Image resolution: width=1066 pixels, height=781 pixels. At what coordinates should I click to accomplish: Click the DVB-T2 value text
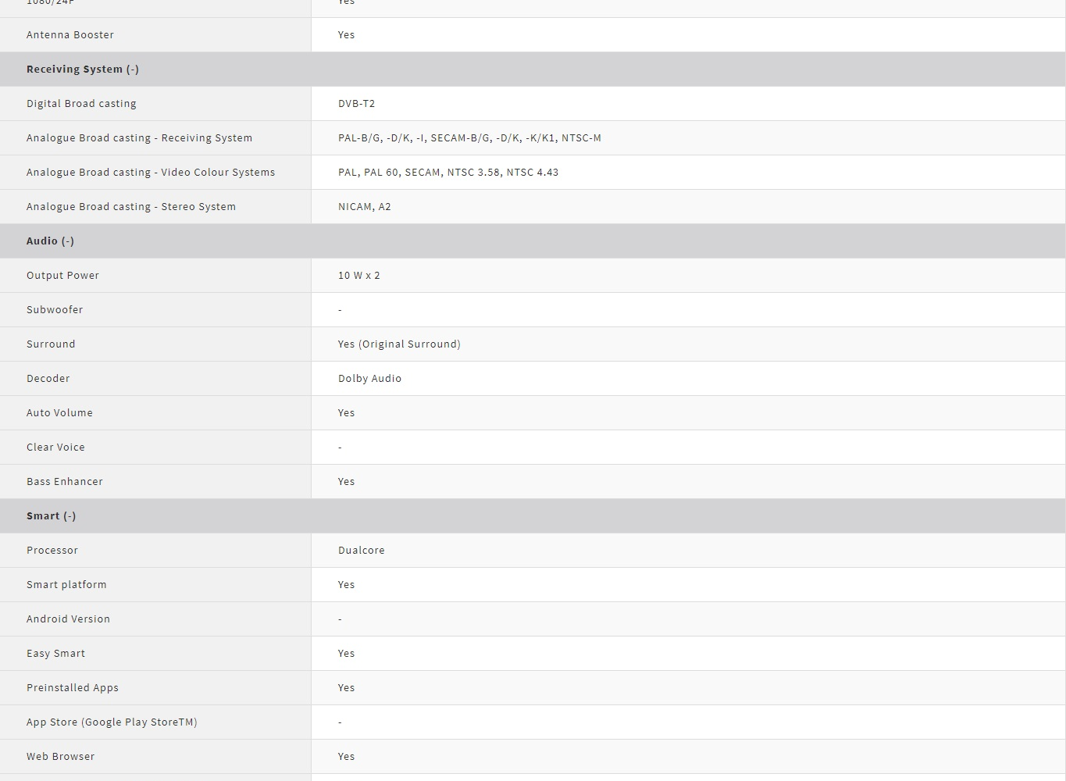pyautogui.click(x=356, y=104)
